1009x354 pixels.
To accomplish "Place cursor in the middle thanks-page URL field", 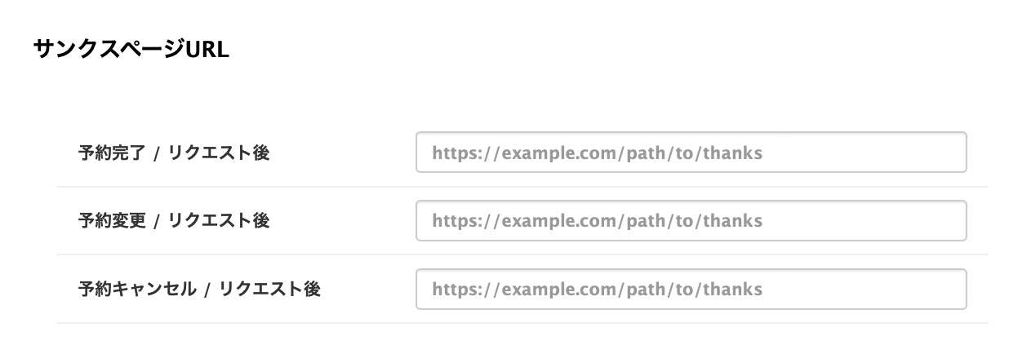I will coord(691,221).
